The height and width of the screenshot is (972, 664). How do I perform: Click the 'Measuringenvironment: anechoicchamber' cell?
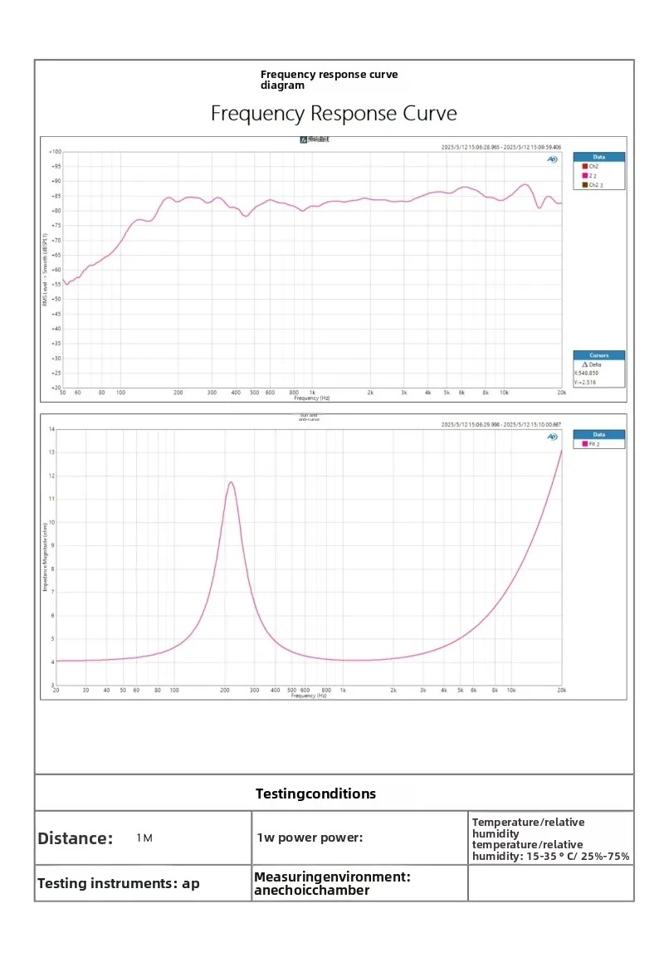[x=359, y=883]
